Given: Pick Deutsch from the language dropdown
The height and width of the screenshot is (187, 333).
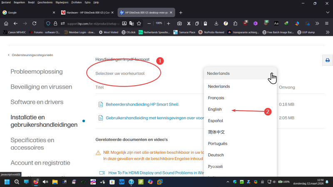Looking at the screenshot, I should [x=216, y=155].
